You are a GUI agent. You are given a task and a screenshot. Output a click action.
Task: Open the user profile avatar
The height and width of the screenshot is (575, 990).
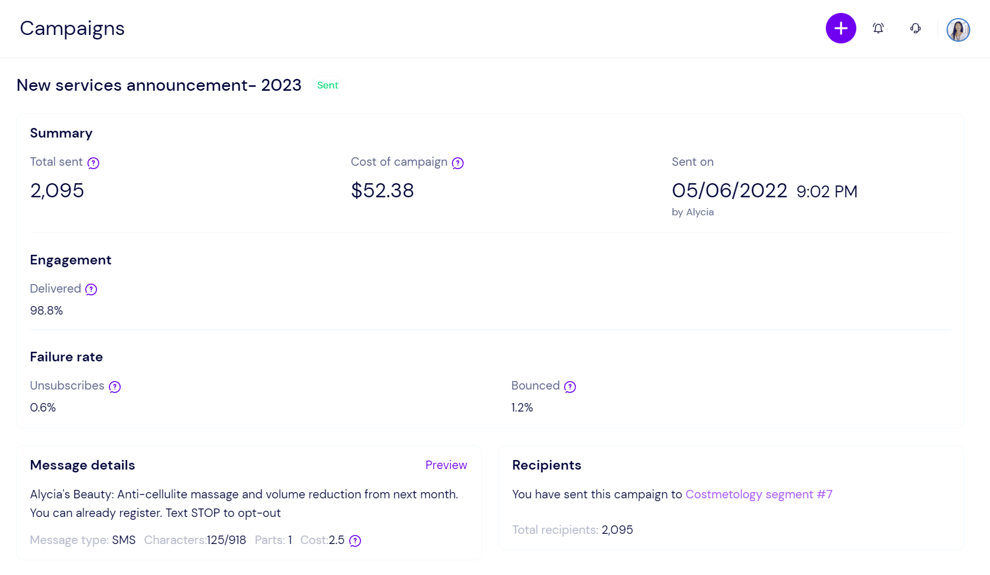click(x=958, y=30)
